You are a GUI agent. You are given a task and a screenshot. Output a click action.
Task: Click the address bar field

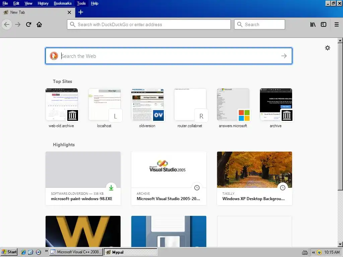point(149,24)
